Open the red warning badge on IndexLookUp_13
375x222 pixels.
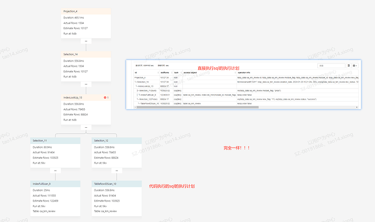[x=106, y=97]
